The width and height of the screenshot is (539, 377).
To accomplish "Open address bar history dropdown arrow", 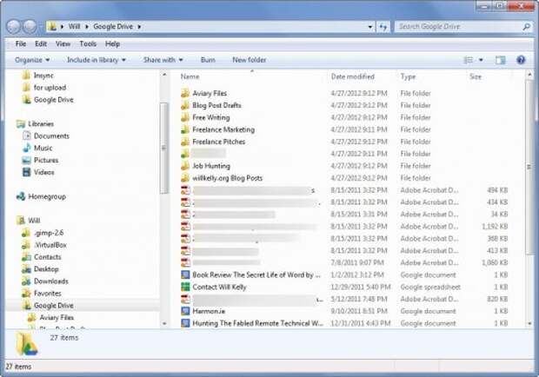I will [x=370, y=27].
